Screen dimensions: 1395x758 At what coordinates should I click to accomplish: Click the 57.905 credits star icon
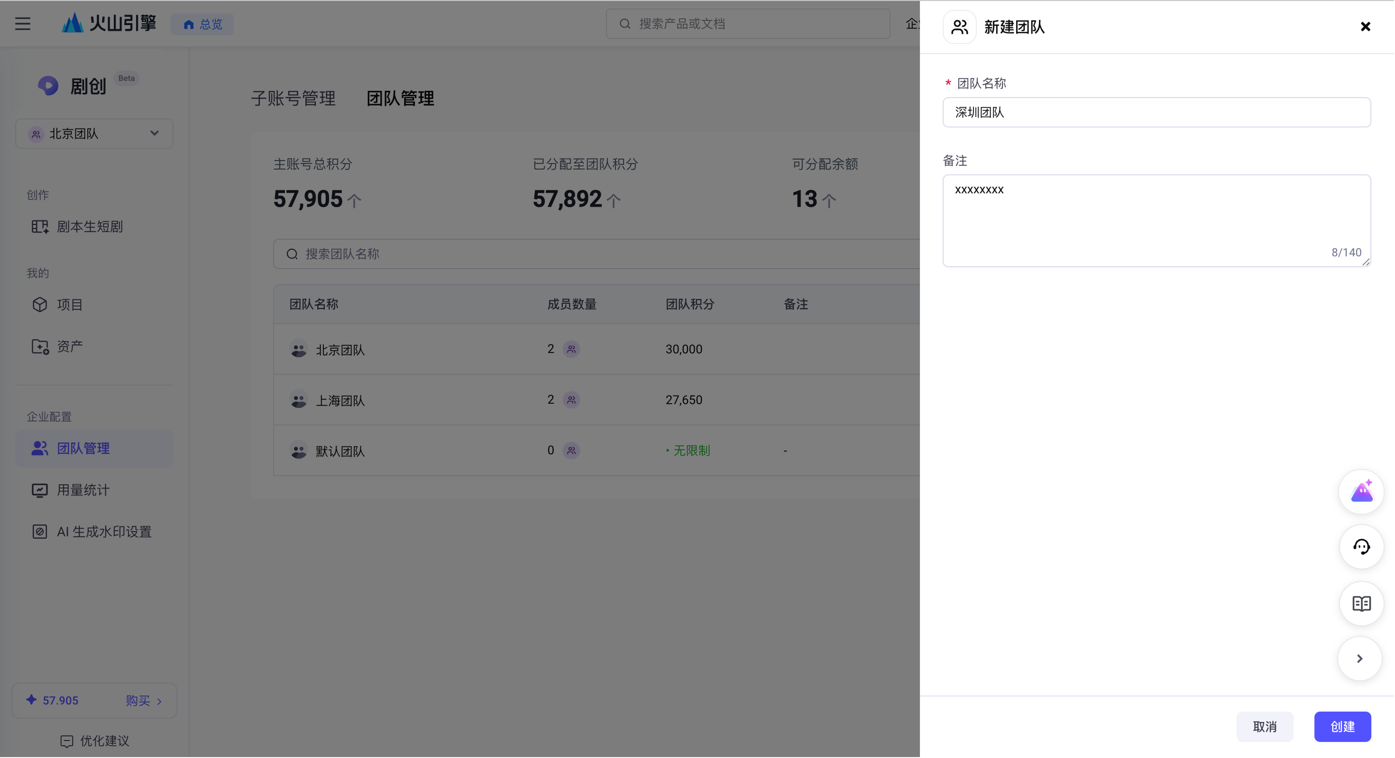31,700
